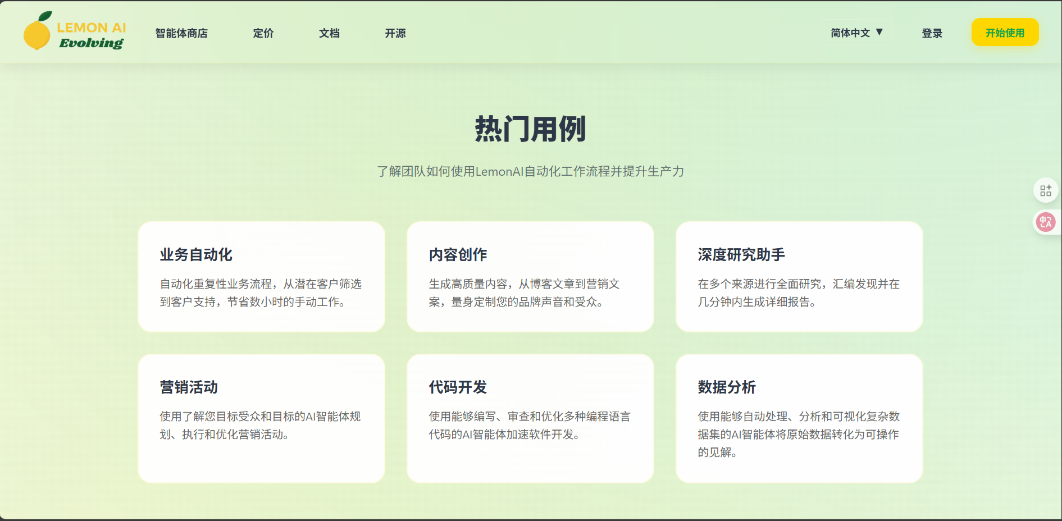This screenshot has width=1062, height=521.
Task: Open the 业务自动化 use case card
Action: [x=261, y=276]
